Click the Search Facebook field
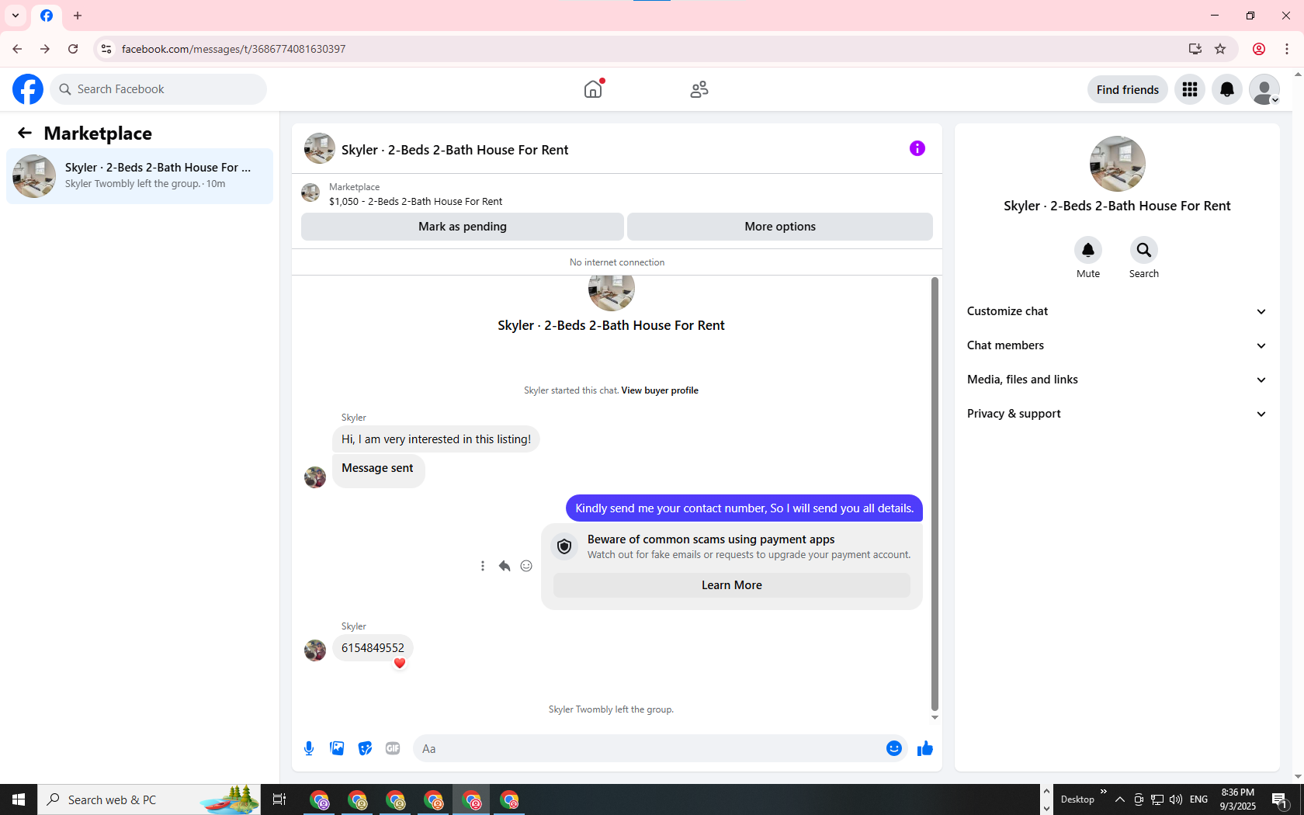 pyautogui.click(x=158, y=89)
